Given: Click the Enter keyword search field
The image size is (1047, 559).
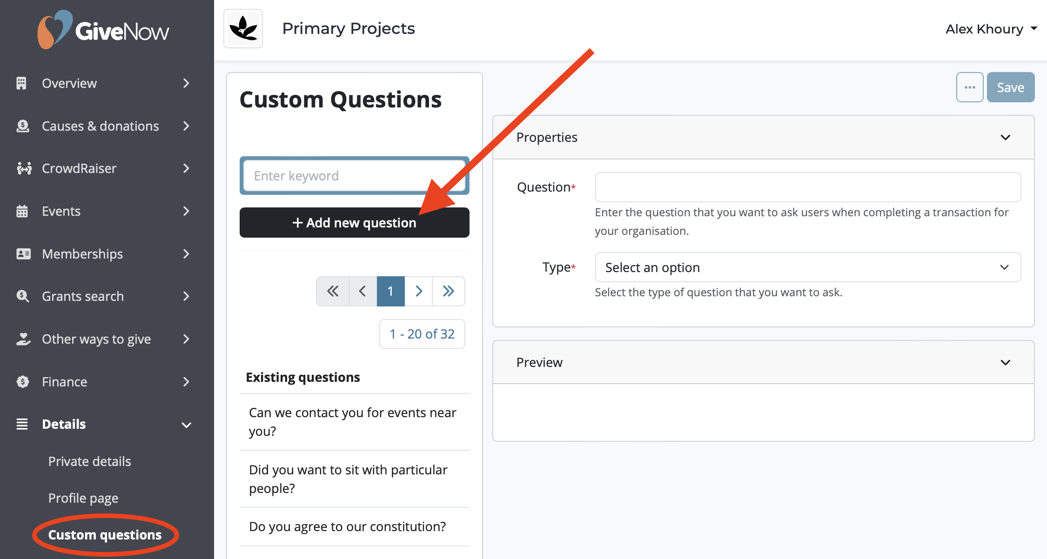Looking at the screenshot, I should [354, 176].
